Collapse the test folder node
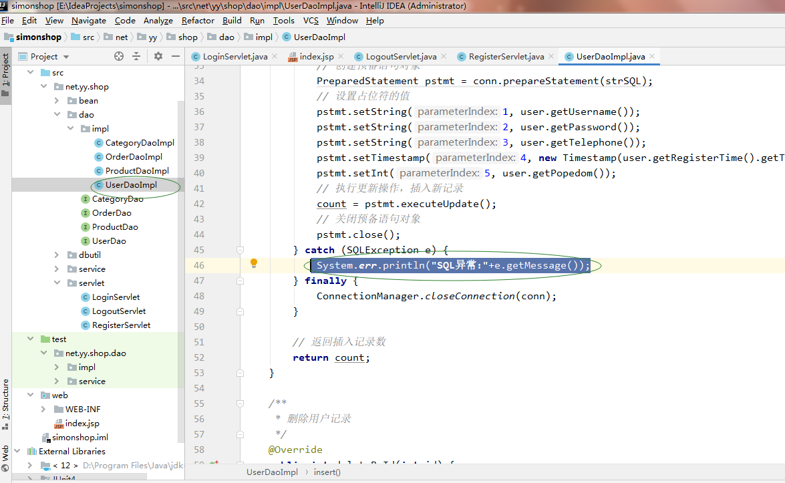 pos(31,338)
